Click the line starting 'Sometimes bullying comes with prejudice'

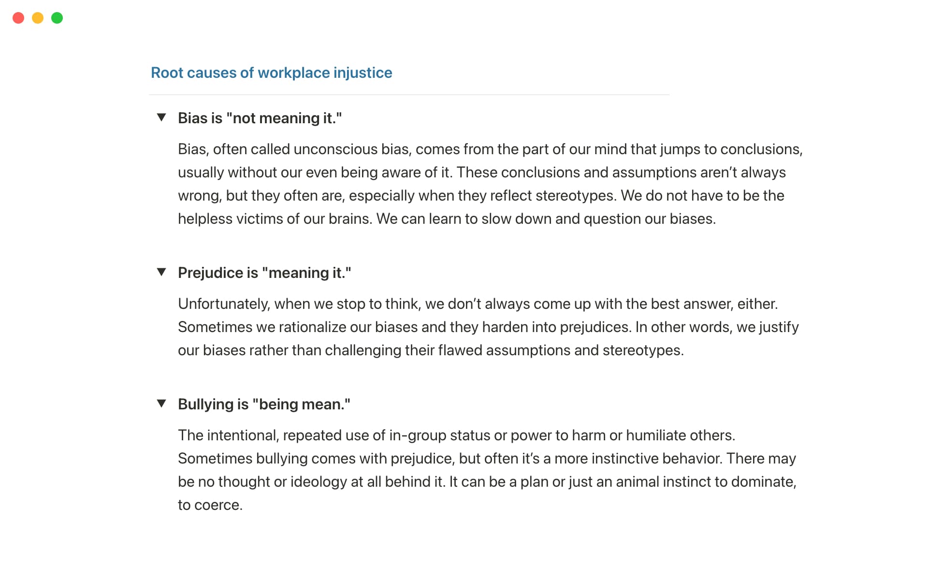tap(487, 458)
